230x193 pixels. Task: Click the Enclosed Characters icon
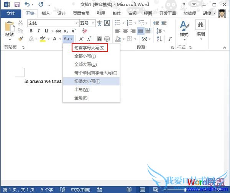click(107, 39)
